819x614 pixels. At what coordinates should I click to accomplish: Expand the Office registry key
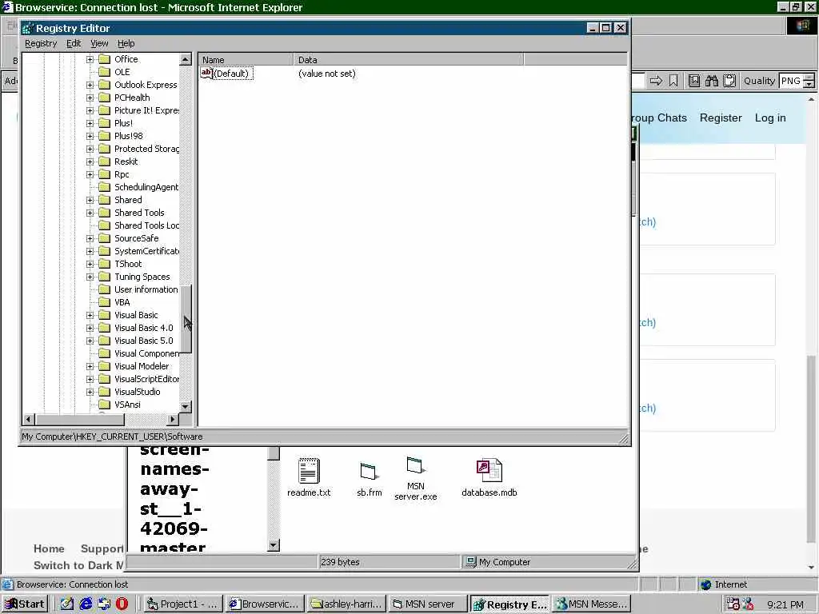90,59
